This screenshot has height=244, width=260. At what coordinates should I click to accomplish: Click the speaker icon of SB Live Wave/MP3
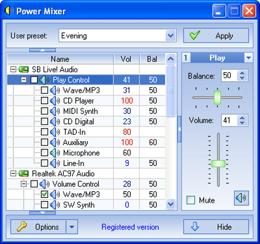55,90
